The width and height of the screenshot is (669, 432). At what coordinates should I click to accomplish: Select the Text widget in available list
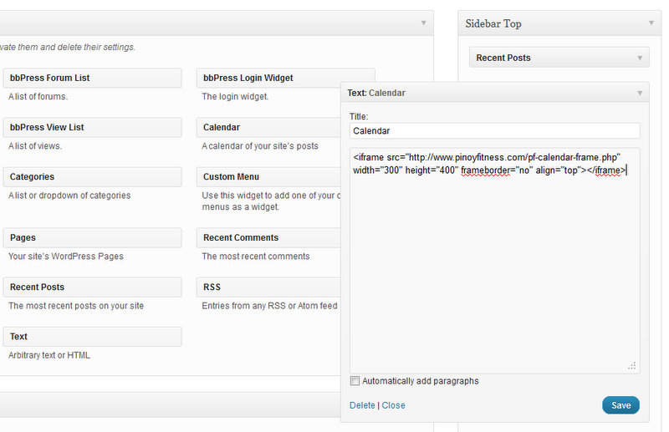point(92,336)
